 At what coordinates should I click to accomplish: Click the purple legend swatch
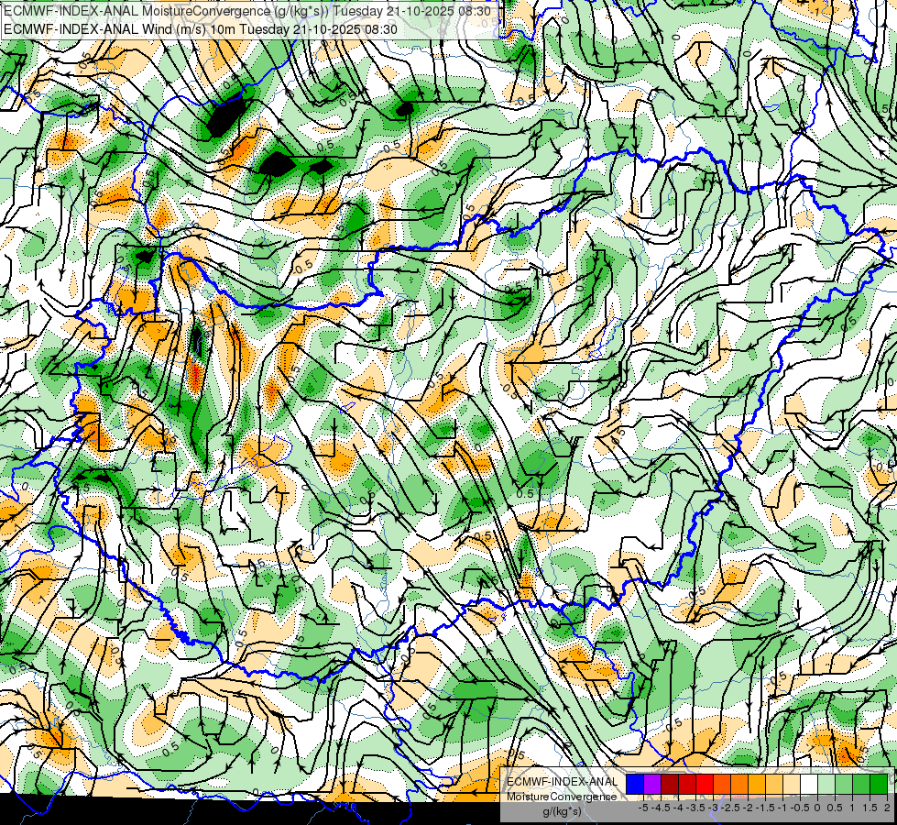652,785
